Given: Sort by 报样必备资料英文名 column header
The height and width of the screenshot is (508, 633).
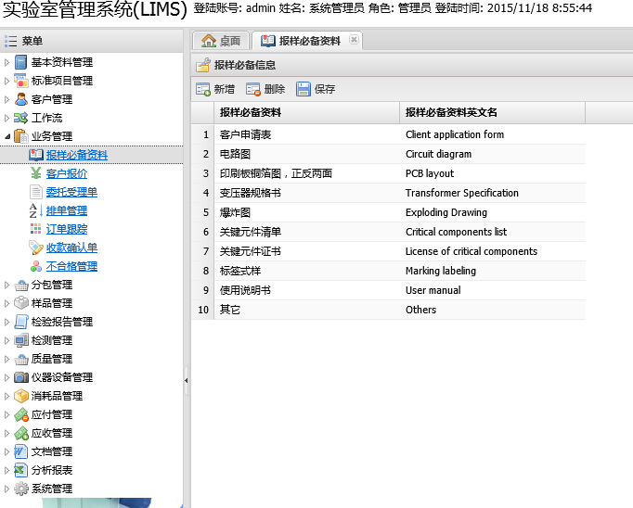Looking at the screenshot, I should click(x=452, y=112).
